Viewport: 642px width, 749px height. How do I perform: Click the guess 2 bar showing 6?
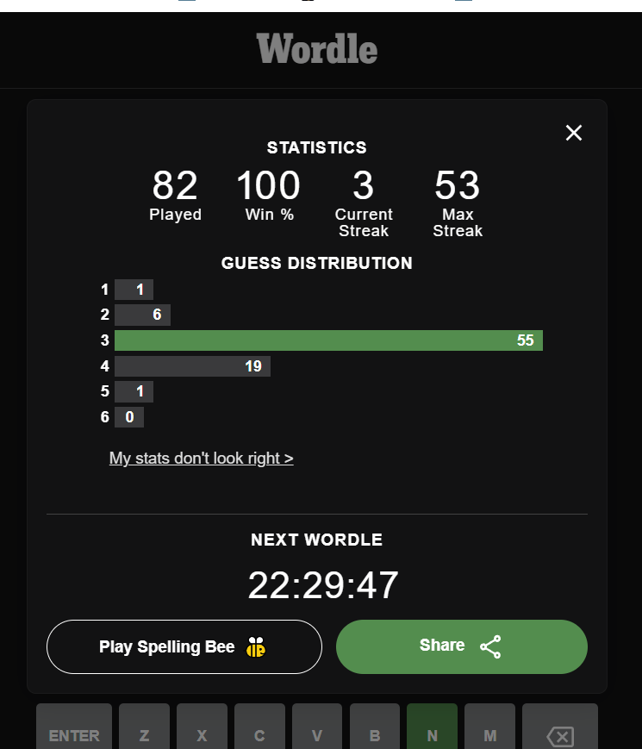142,315
